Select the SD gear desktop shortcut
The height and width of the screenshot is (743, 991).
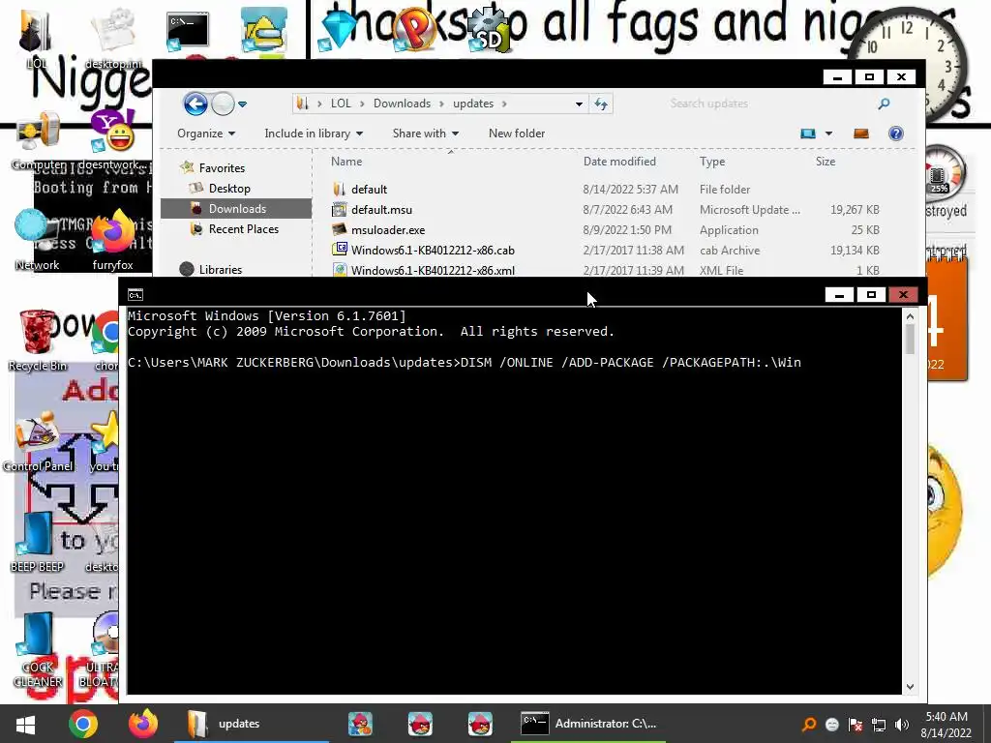[489, 32]
